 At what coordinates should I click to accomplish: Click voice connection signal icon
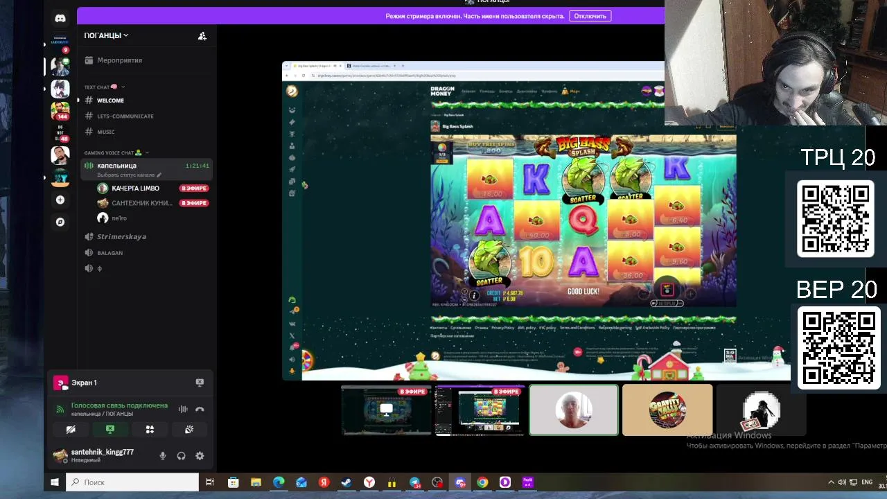click(x=60, y=409)
